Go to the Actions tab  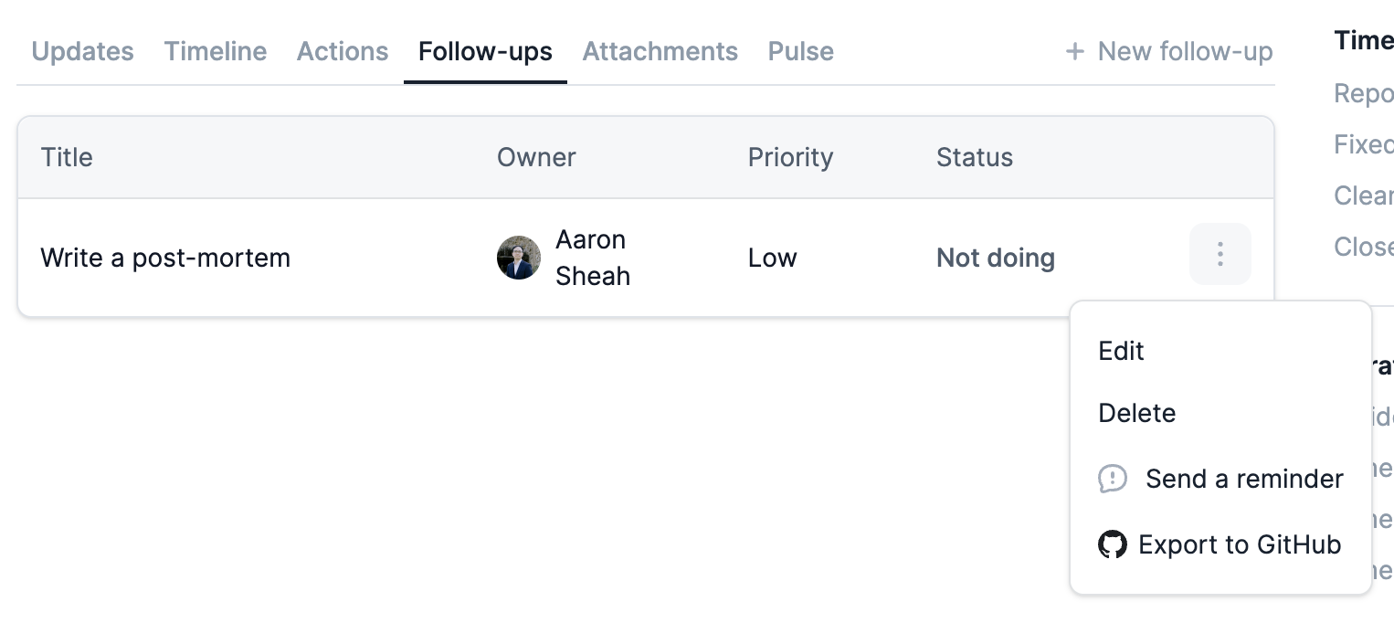click(343, 52)
